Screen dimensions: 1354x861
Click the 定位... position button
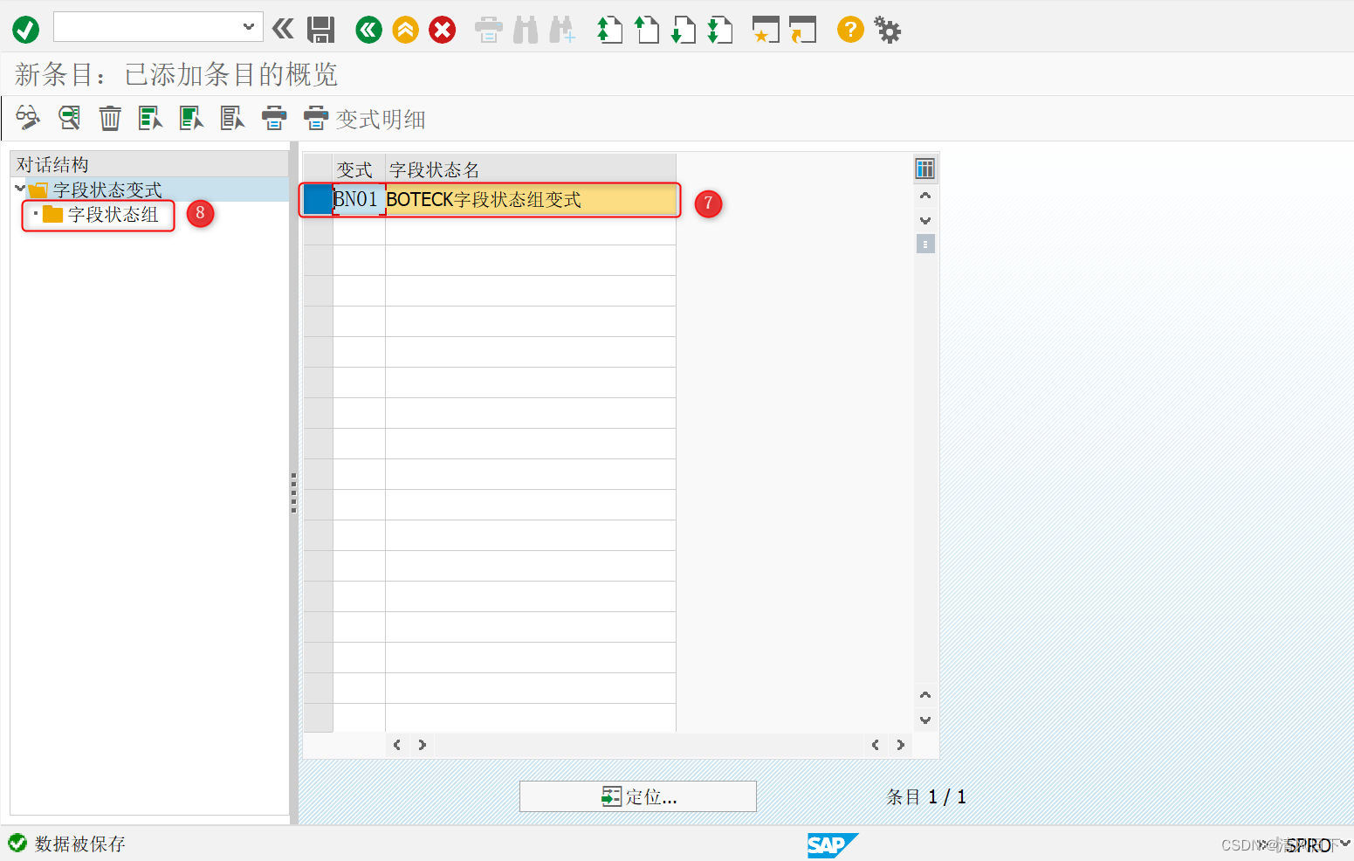[x=638, y=796]
